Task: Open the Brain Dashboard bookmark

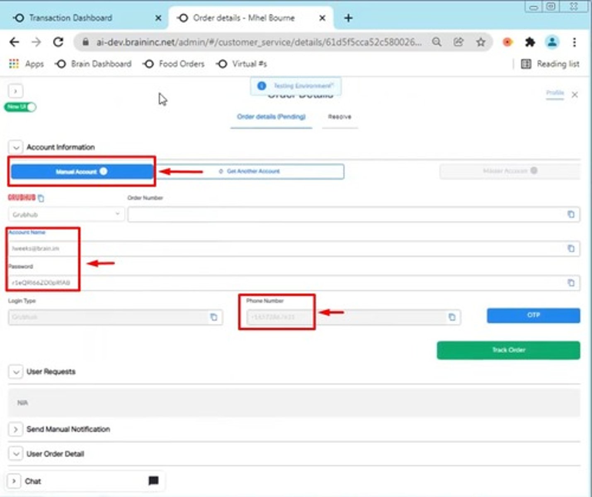Action: pyautogui.click(x=94, y=64)
